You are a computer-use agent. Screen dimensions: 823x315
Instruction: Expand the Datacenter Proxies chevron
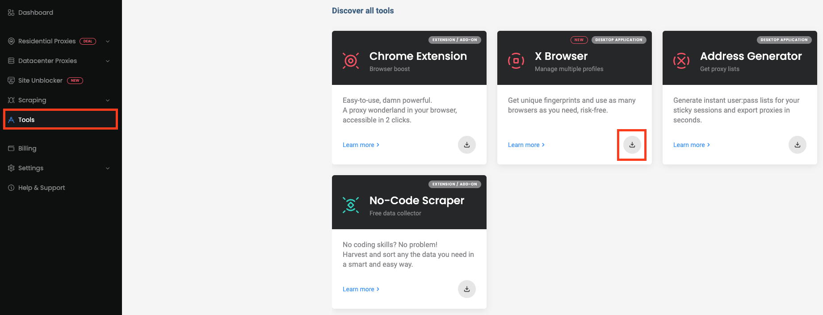coord(108,61)
